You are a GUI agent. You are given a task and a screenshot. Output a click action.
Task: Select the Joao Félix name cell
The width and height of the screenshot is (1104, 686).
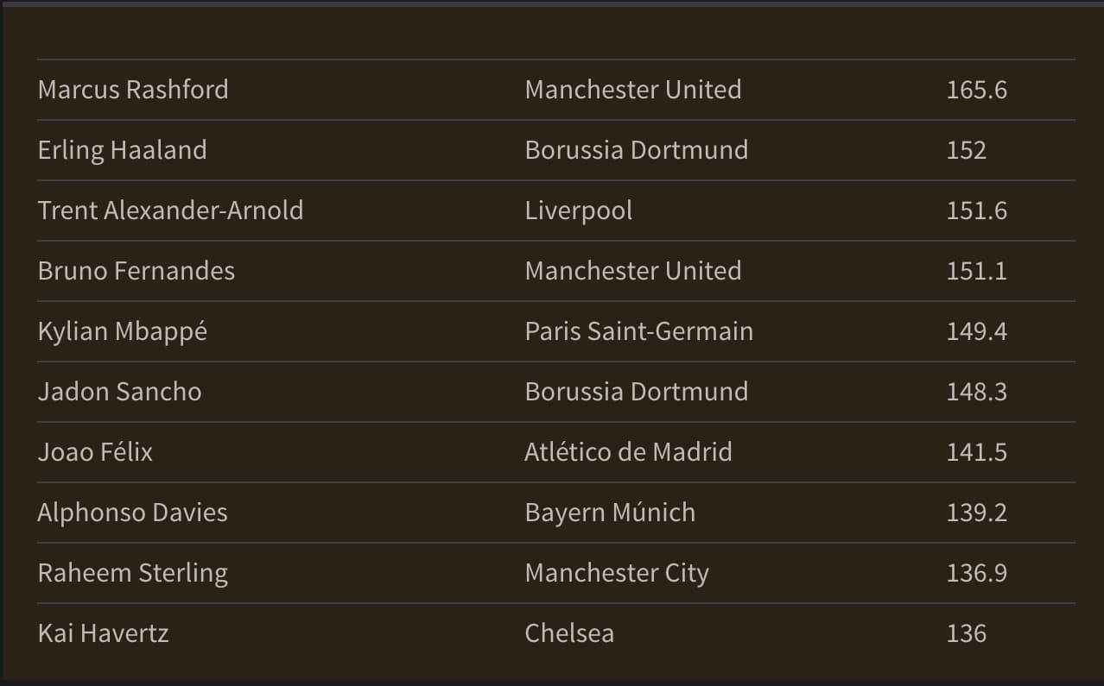(x=96, y=452)
